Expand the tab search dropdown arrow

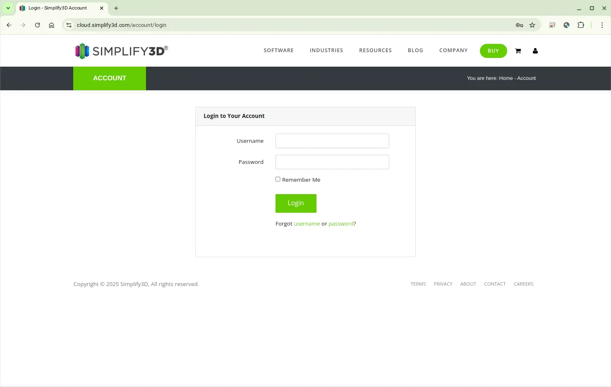click(x=8, y=8)
